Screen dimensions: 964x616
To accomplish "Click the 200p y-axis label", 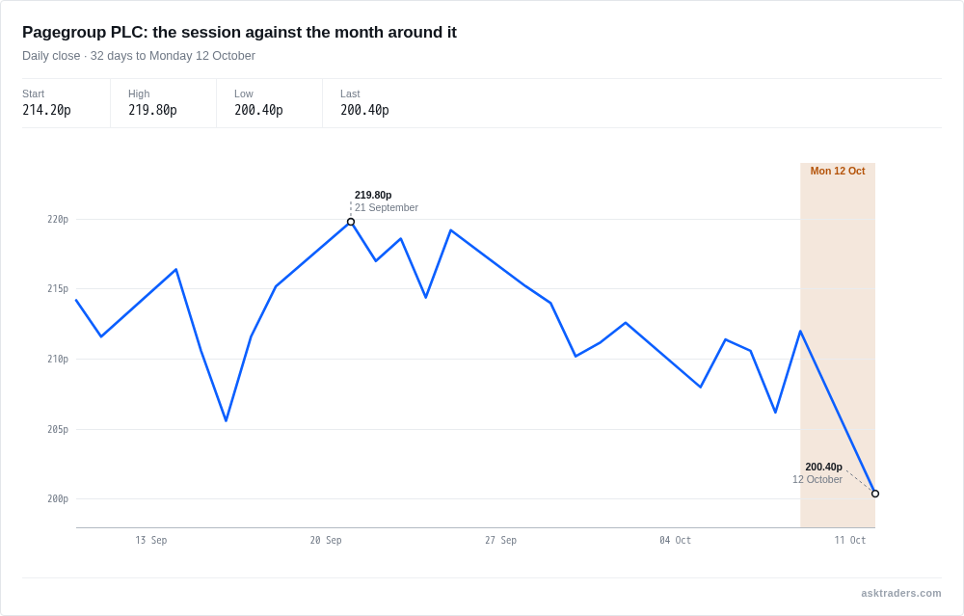I will pyautogui.click(x=58, y=498).
